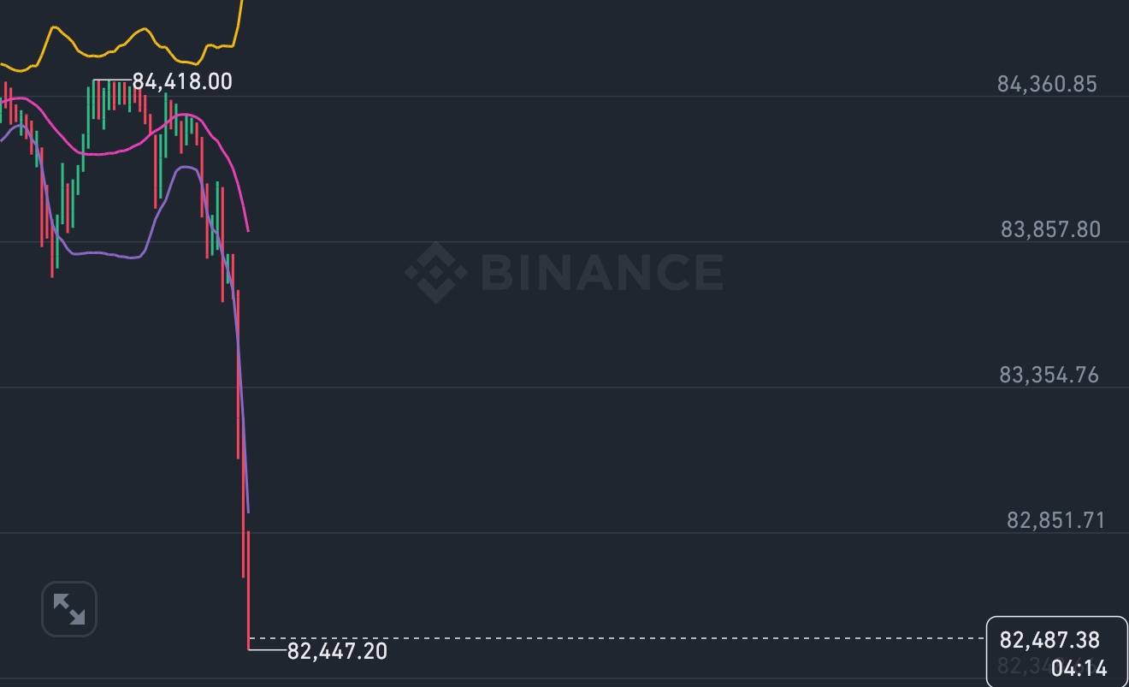Select the yellow upper Bollinger band line
1129x687 pixels.
(x=120, y=47)
